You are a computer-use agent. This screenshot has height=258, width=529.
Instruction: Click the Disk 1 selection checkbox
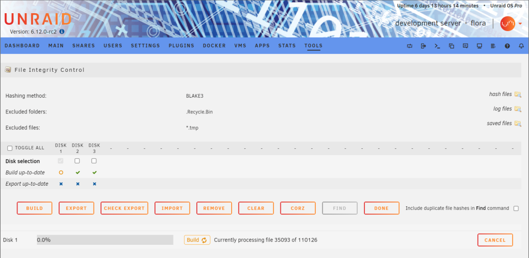coord(61,161)
